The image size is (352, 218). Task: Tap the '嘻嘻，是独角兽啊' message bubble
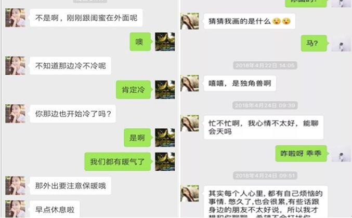coord(240,84)
